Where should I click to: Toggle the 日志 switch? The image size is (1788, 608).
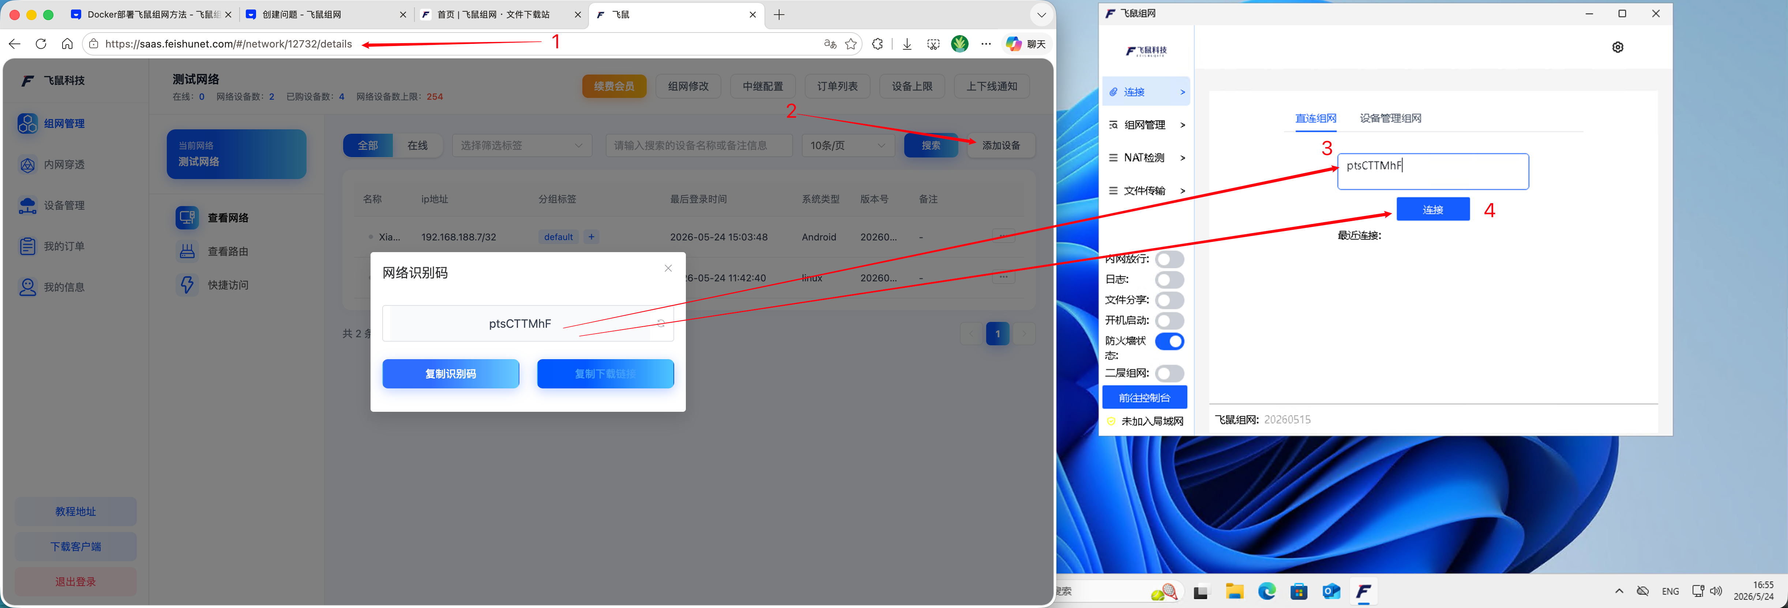(1169, 280)
